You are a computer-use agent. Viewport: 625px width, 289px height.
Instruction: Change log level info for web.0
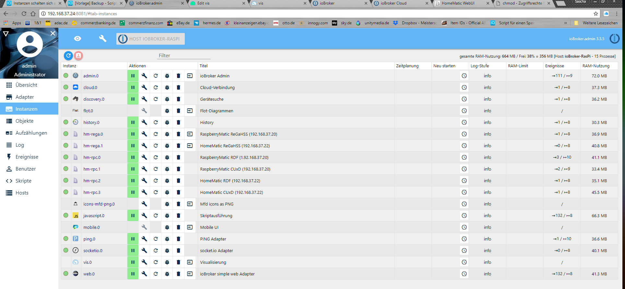(488, 274)
